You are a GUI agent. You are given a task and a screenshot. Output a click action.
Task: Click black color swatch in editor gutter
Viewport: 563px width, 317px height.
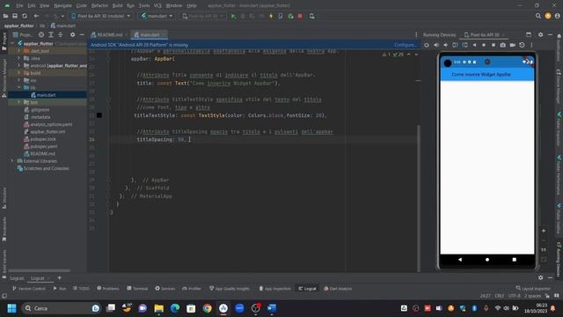[x=99, y=115]
